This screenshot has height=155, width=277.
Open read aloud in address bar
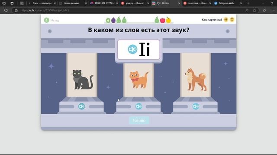[247, 10]
